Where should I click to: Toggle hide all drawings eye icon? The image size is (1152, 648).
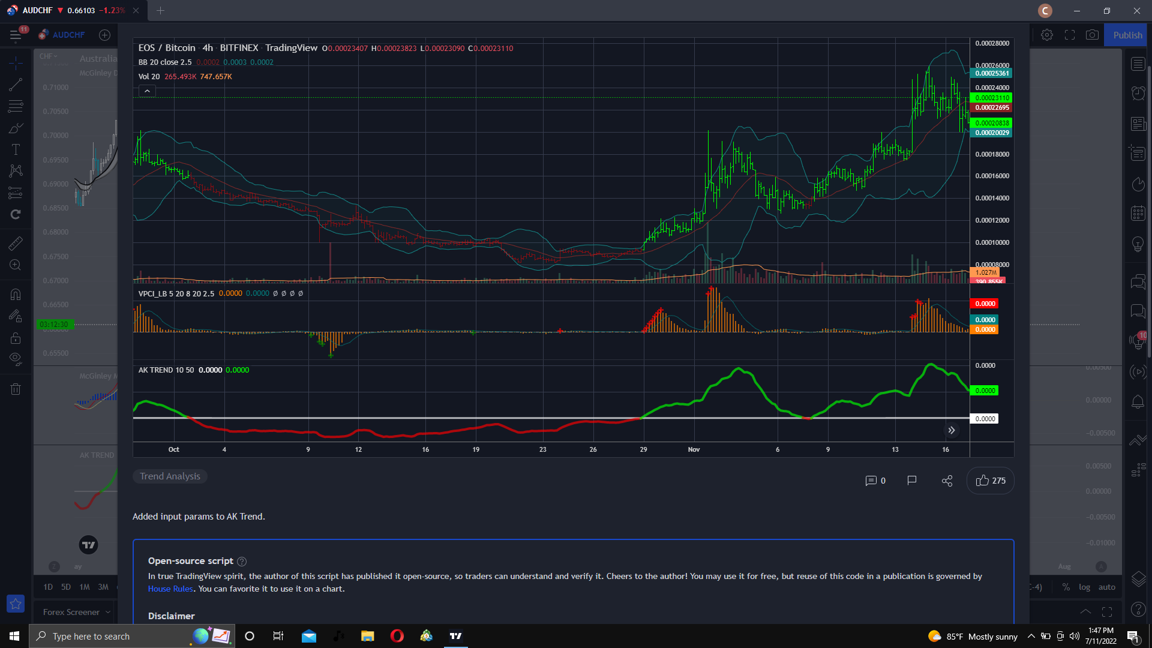click(x=16, y=359)
